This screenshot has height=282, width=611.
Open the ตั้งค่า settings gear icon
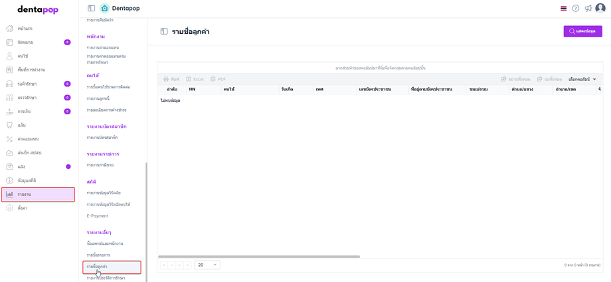click(10, 208)
